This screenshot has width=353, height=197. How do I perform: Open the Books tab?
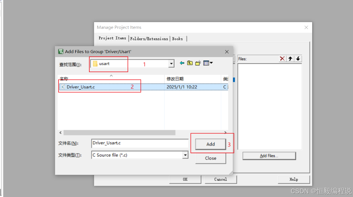pyautogui.click(x=178, y=39)
